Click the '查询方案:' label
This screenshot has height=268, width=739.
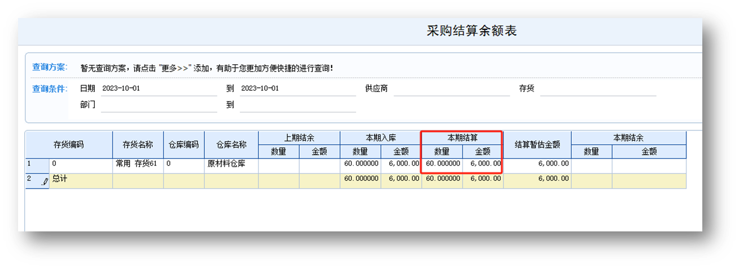pyautogui.click(x=50, y=68)
